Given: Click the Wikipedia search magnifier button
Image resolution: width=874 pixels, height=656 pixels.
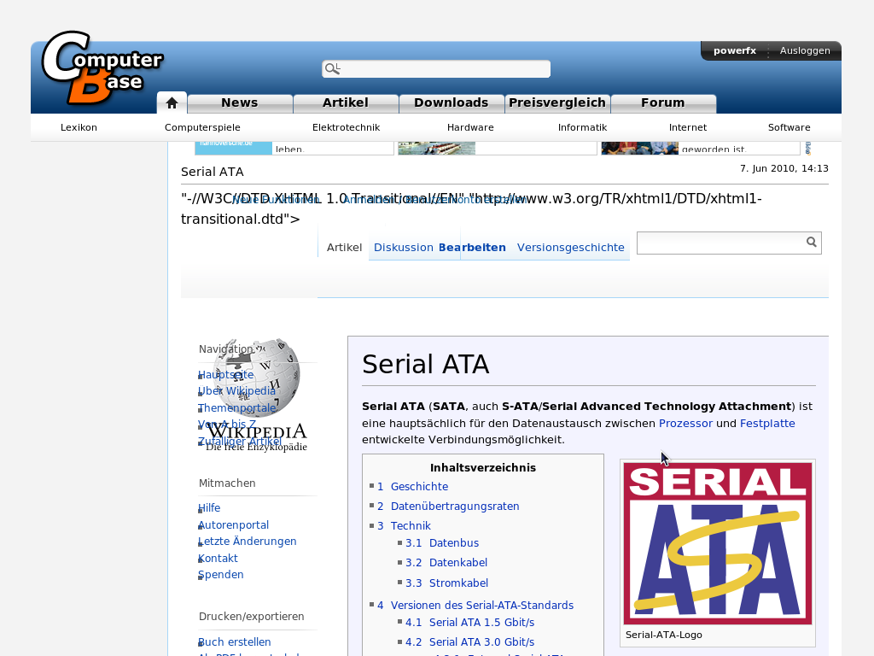Looking at the screenshot, I should 812,242.
